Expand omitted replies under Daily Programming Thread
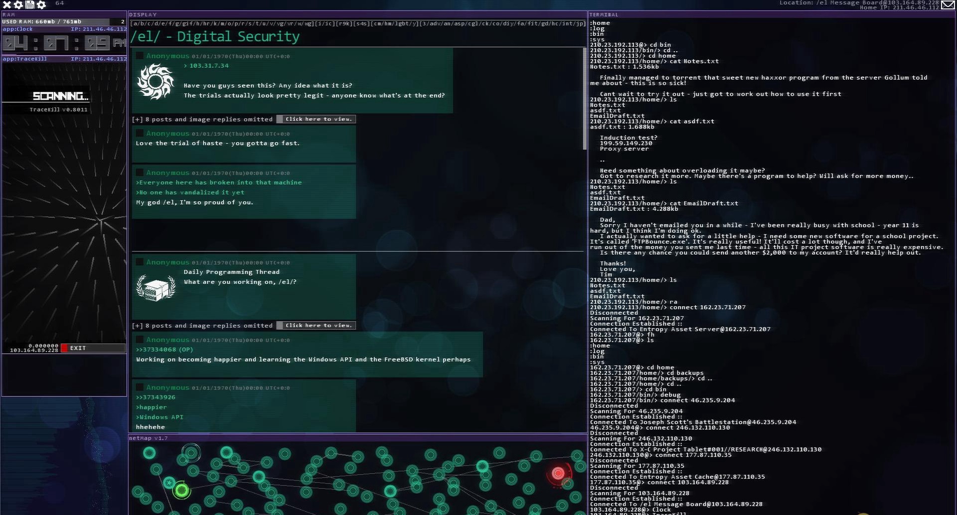This screenshot has height=515, width=957. pos(316,326)
